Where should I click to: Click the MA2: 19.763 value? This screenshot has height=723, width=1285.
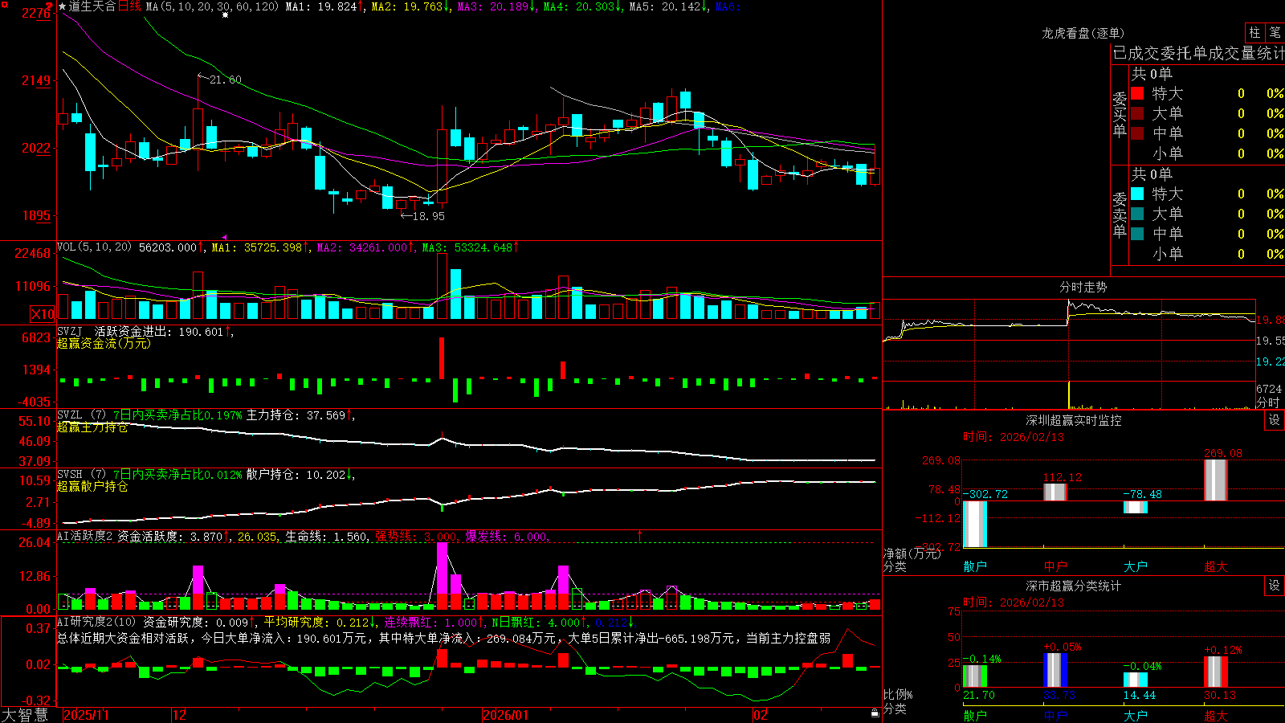click(406, 6)
